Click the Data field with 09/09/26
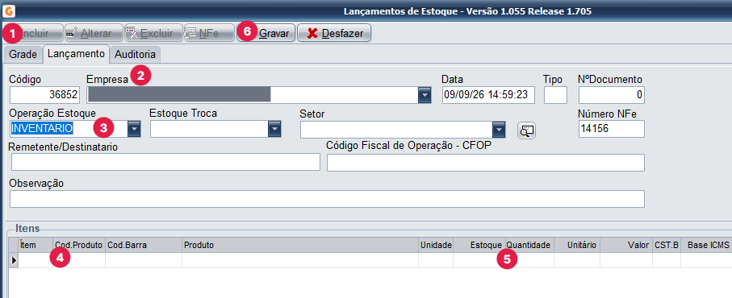Image resolution: width=732 pixels, height=298 pixels. [x=488, y=95]
